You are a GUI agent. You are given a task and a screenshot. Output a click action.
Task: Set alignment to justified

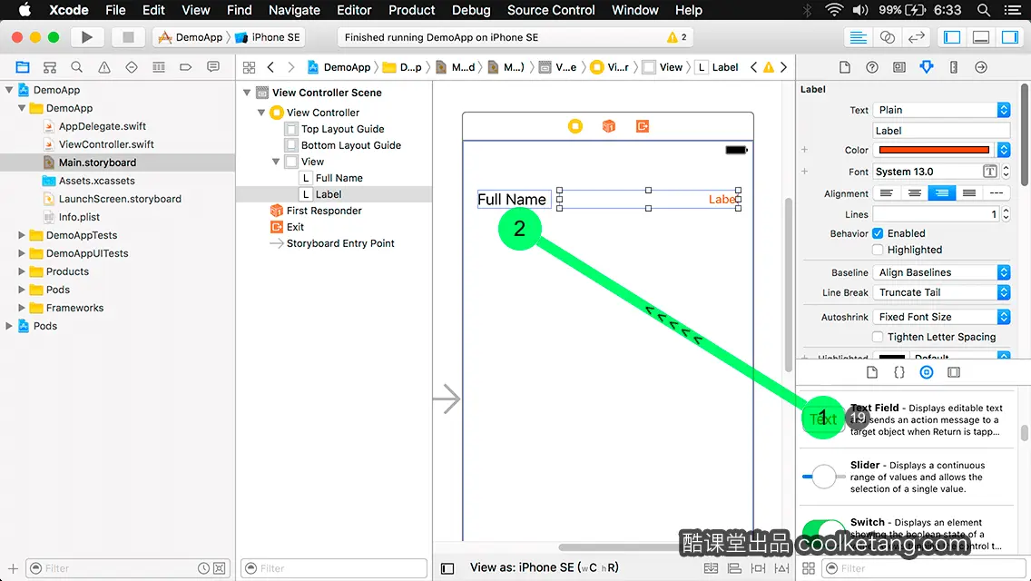click(969, 192)
